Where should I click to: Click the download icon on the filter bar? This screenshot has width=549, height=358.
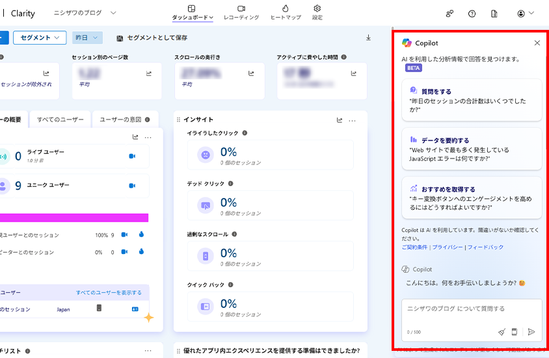368,38
